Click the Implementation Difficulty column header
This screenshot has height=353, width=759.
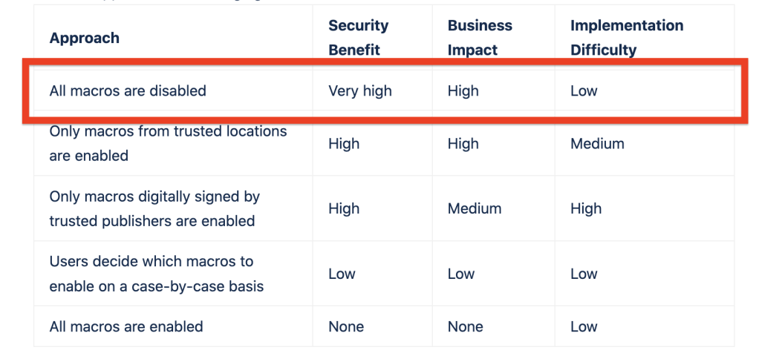627,38
